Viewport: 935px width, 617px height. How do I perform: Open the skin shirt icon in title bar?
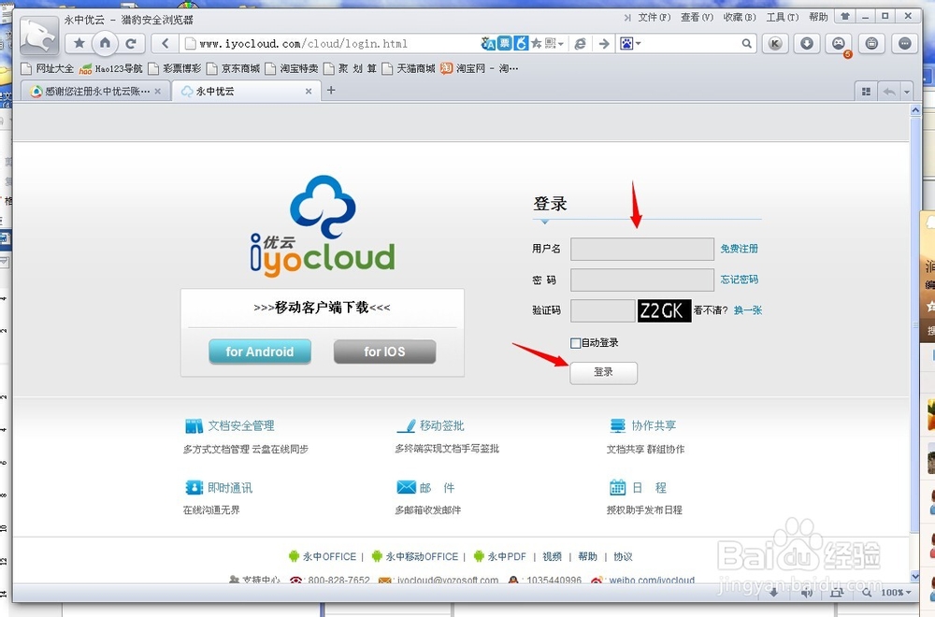(x=845, y=17)
